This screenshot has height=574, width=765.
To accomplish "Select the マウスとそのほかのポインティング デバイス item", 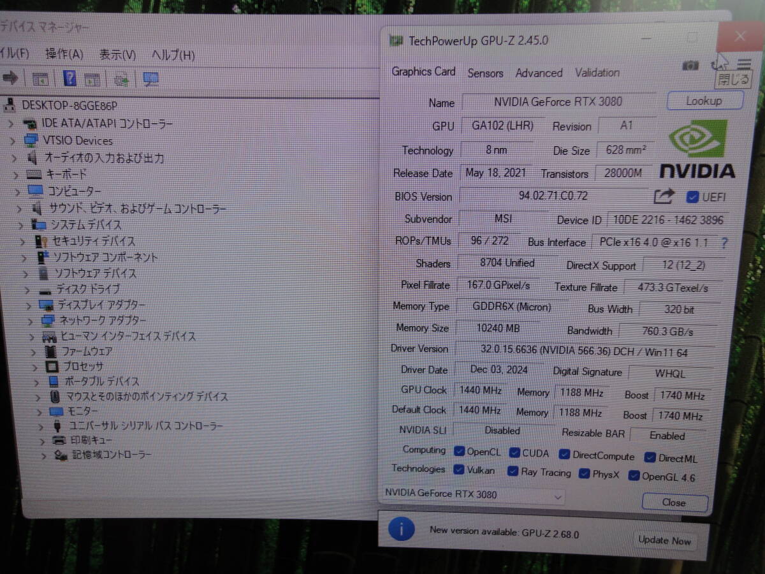I will (147, 396).
